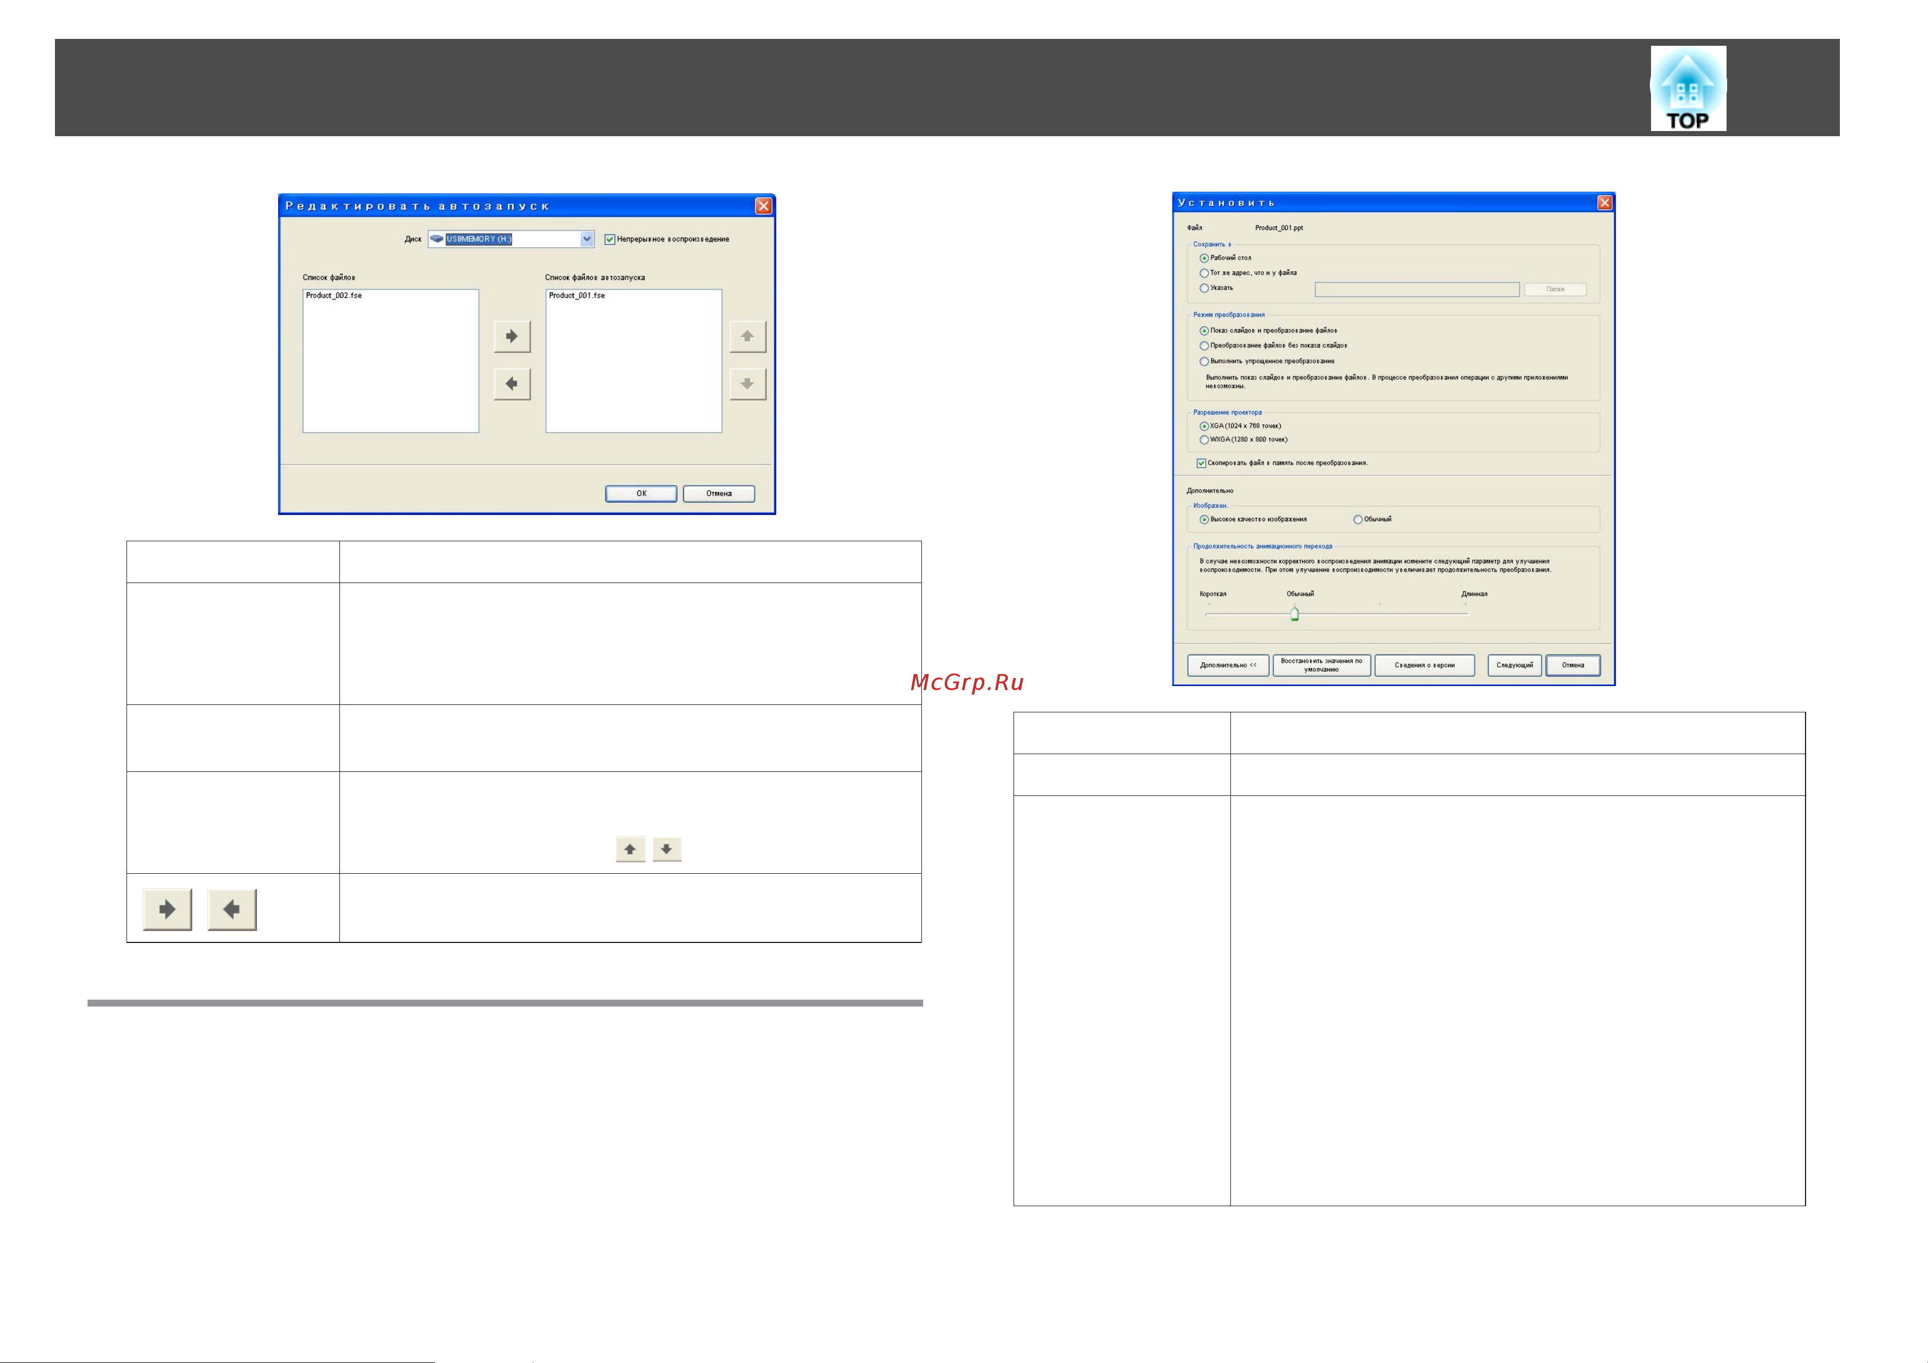Click the Длинная slider label
The image size is (1928, 1363).
1474,594
